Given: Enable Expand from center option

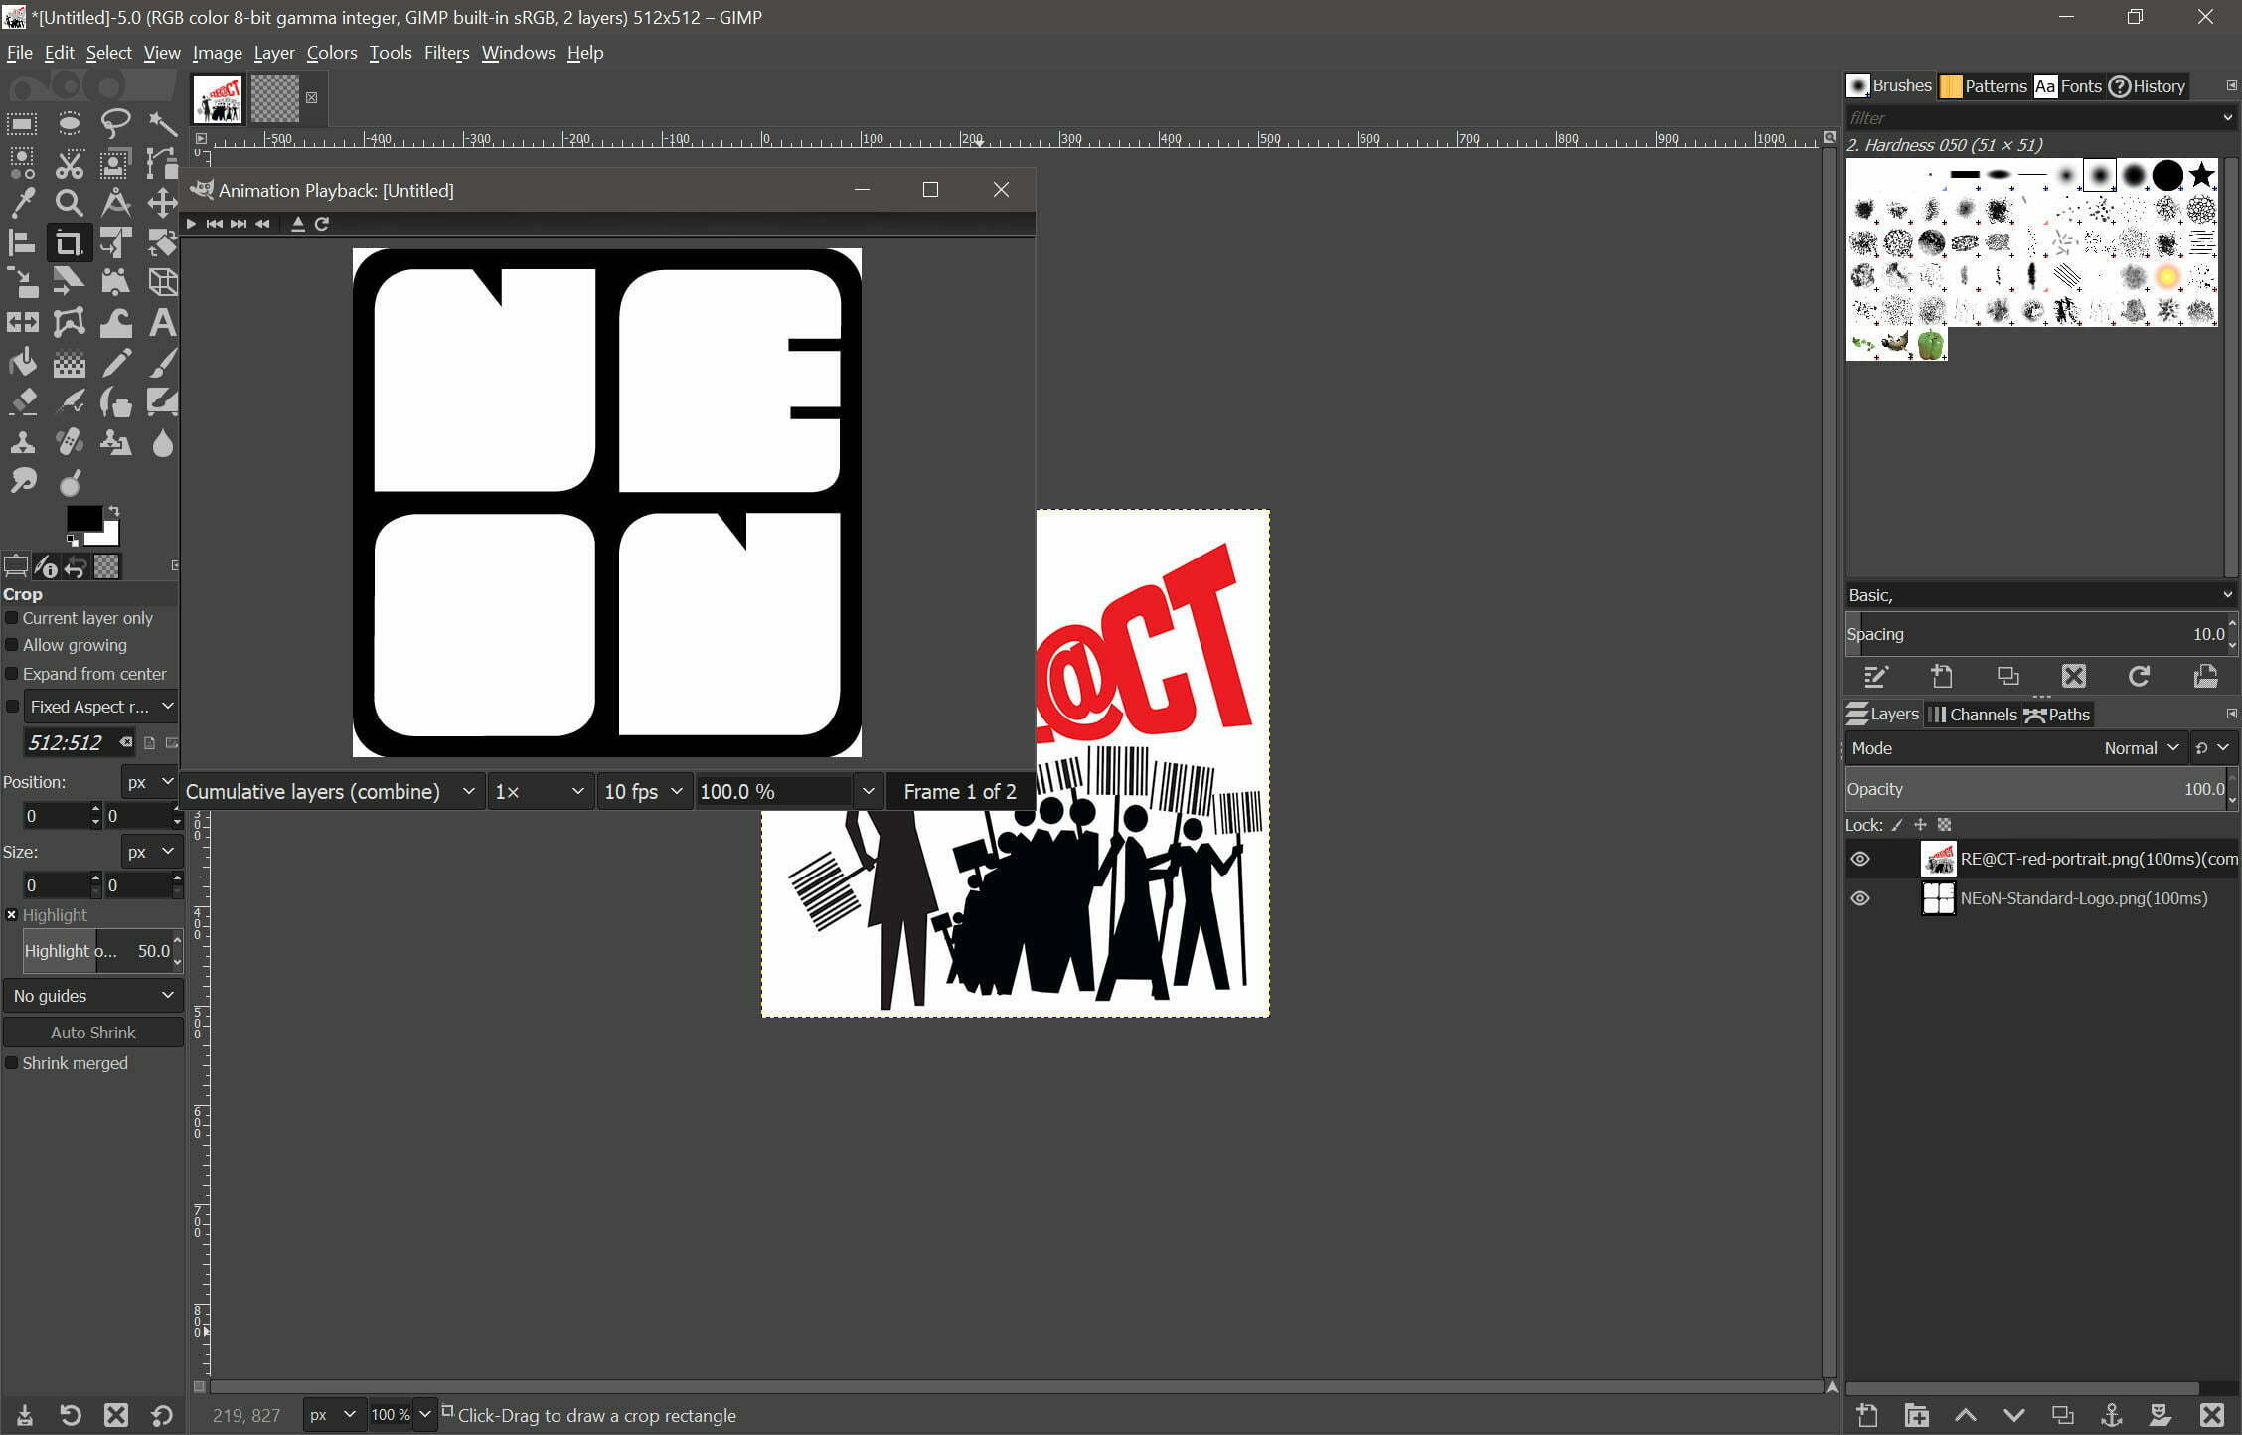Looking at the screenshot, I should (x=12, y=674).
